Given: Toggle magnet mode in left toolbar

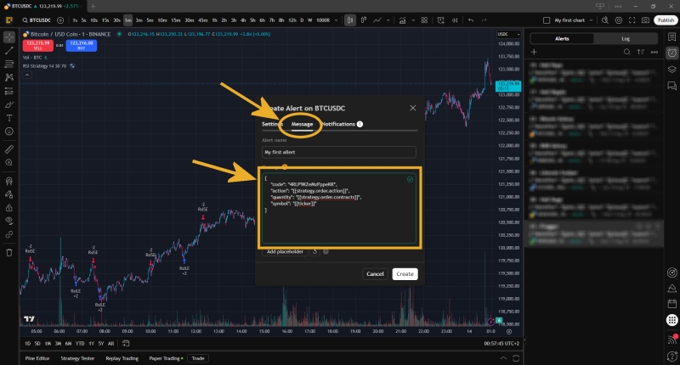Looking at the screenshot, I should 9,181.
